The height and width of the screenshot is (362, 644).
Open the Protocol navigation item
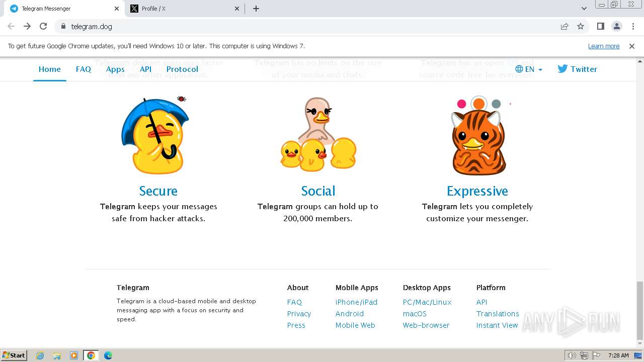(x=182, y=69)
